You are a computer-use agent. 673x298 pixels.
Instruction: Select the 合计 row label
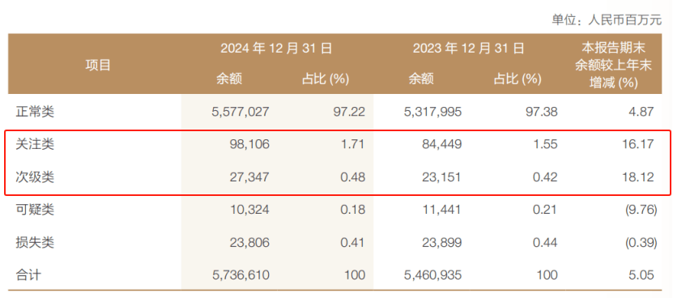[x=28, y=275]
